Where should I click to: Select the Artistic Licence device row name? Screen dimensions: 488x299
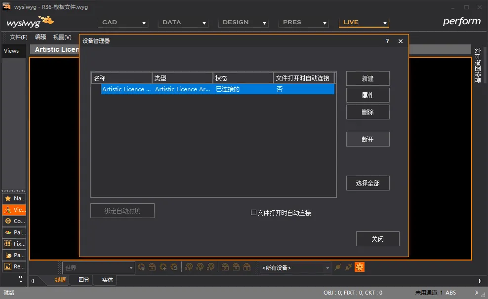coord(126,89)
